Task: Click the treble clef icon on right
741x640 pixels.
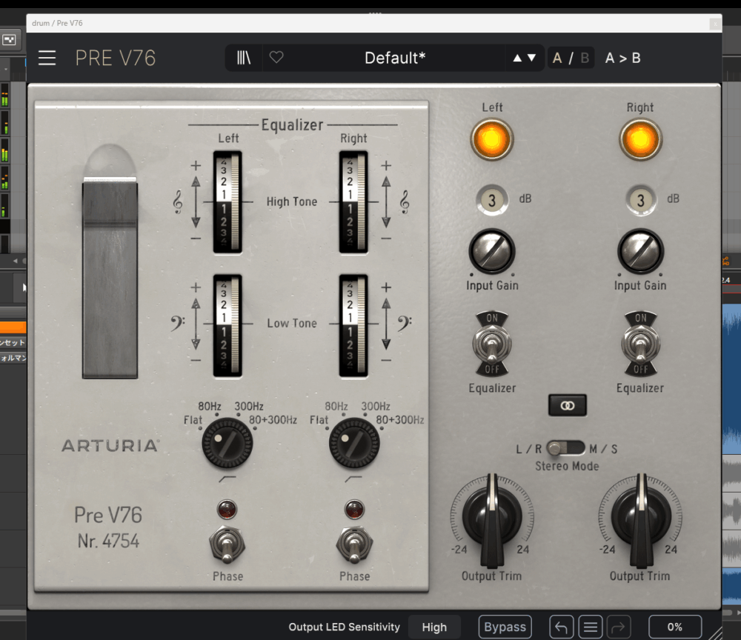Action: pos(405,202)
